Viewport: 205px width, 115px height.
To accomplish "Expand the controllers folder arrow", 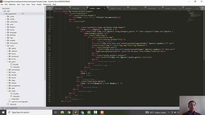I will (x=6, y=22).
